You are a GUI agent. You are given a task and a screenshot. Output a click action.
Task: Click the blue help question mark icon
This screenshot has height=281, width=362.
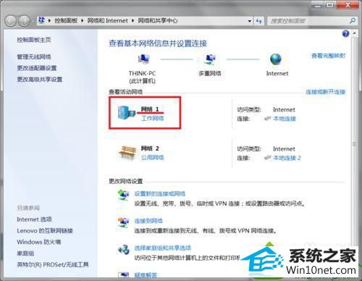coord(345,33)
